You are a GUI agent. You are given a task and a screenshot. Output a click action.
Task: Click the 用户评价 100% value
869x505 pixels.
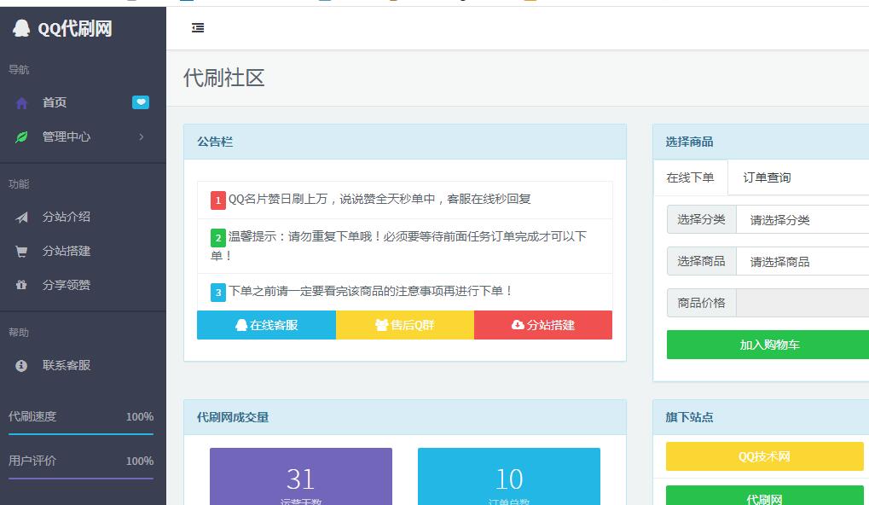140,461
